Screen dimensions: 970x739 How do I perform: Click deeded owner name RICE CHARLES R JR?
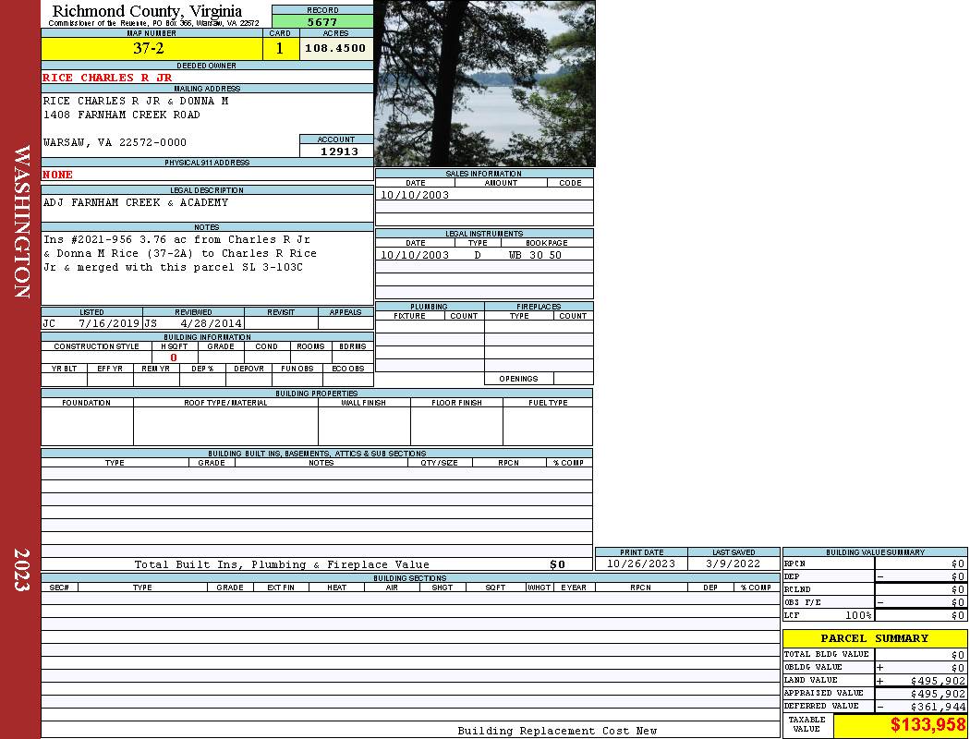coord(107,78)
